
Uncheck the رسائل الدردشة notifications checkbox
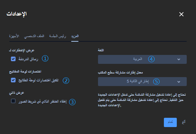[x=13, y=59]
